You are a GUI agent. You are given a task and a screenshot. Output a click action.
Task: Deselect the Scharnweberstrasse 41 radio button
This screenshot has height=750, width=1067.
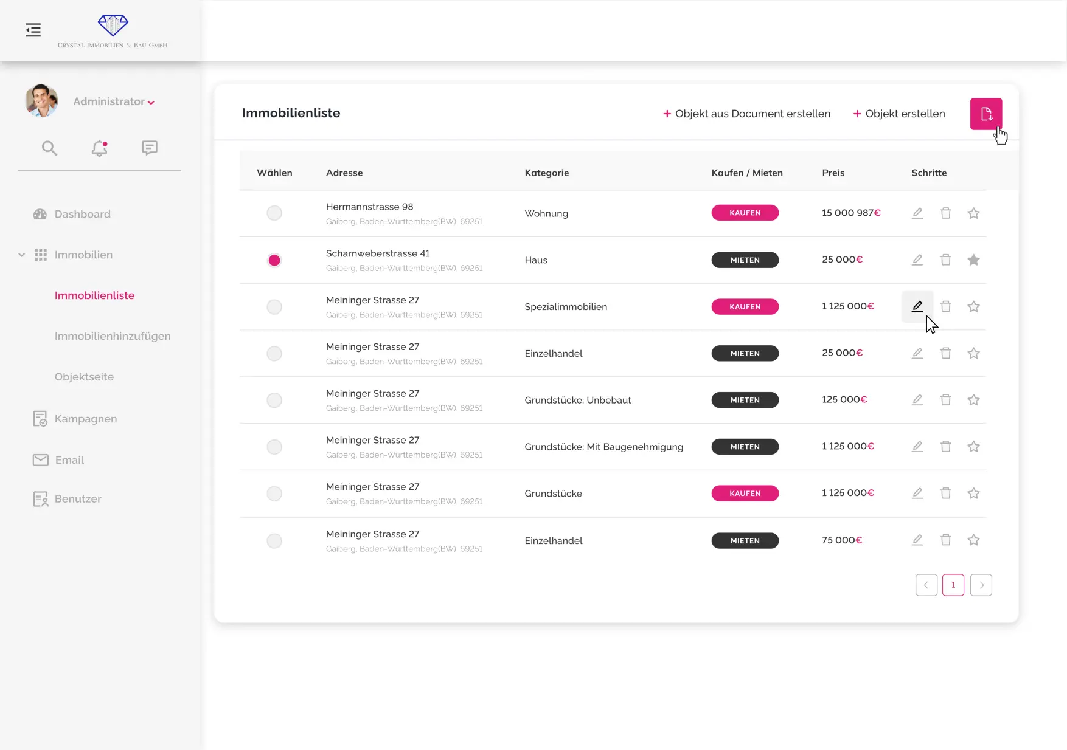coord(274,260)
